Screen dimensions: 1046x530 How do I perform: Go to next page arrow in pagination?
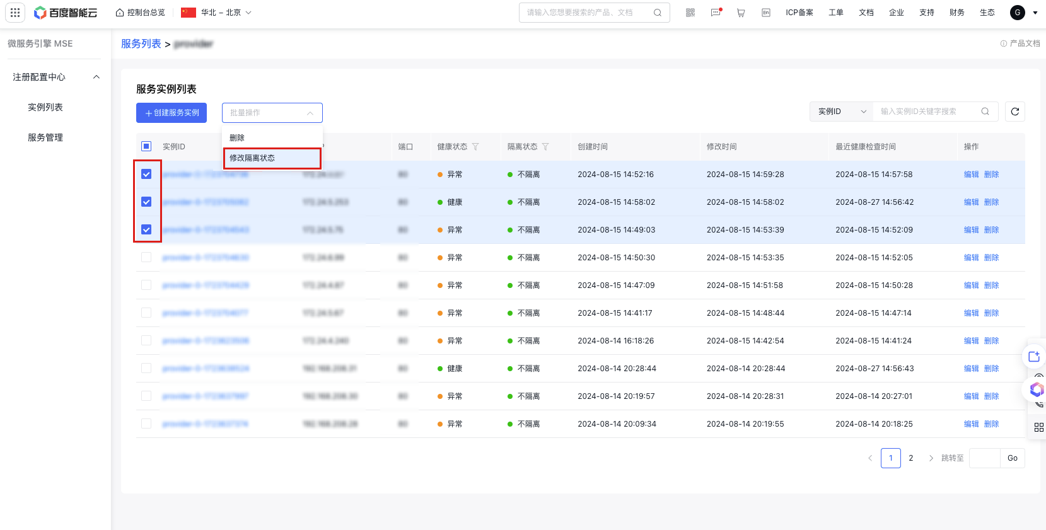931,458
